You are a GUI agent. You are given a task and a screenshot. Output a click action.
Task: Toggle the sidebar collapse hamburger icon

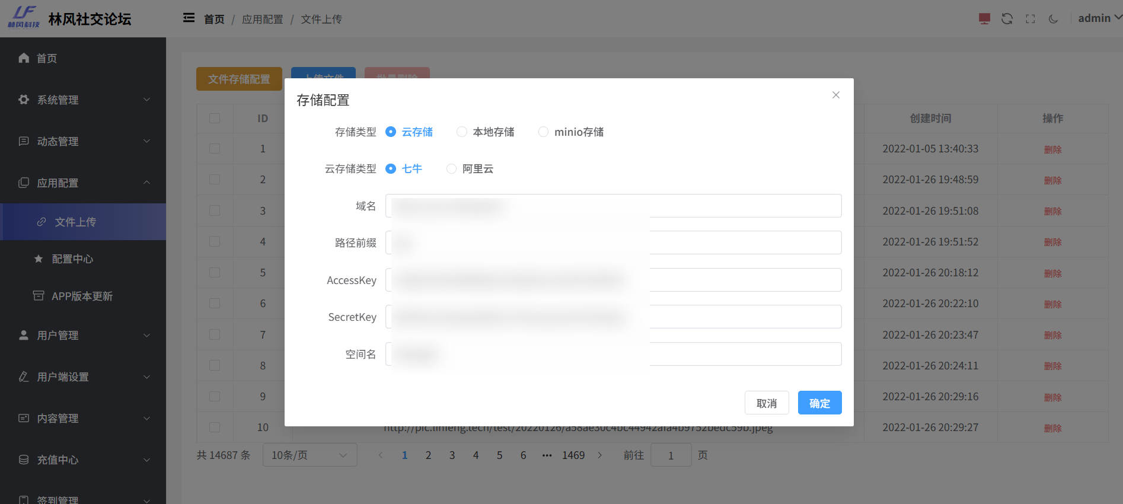189,18
